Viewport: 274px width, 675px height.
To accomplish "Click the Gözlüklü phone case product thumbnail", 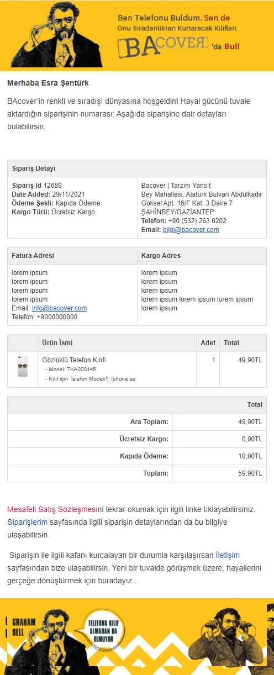I will (23, 366).
